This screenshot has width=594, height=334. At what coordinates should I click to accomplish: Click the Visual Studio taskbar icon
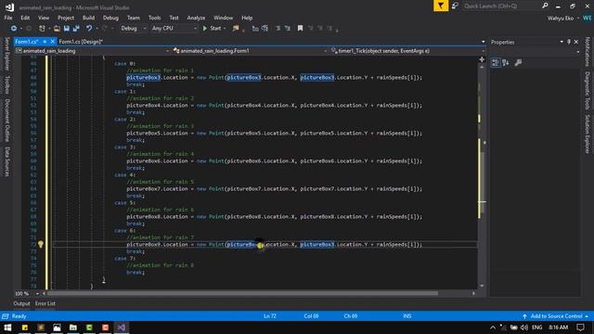122,328
